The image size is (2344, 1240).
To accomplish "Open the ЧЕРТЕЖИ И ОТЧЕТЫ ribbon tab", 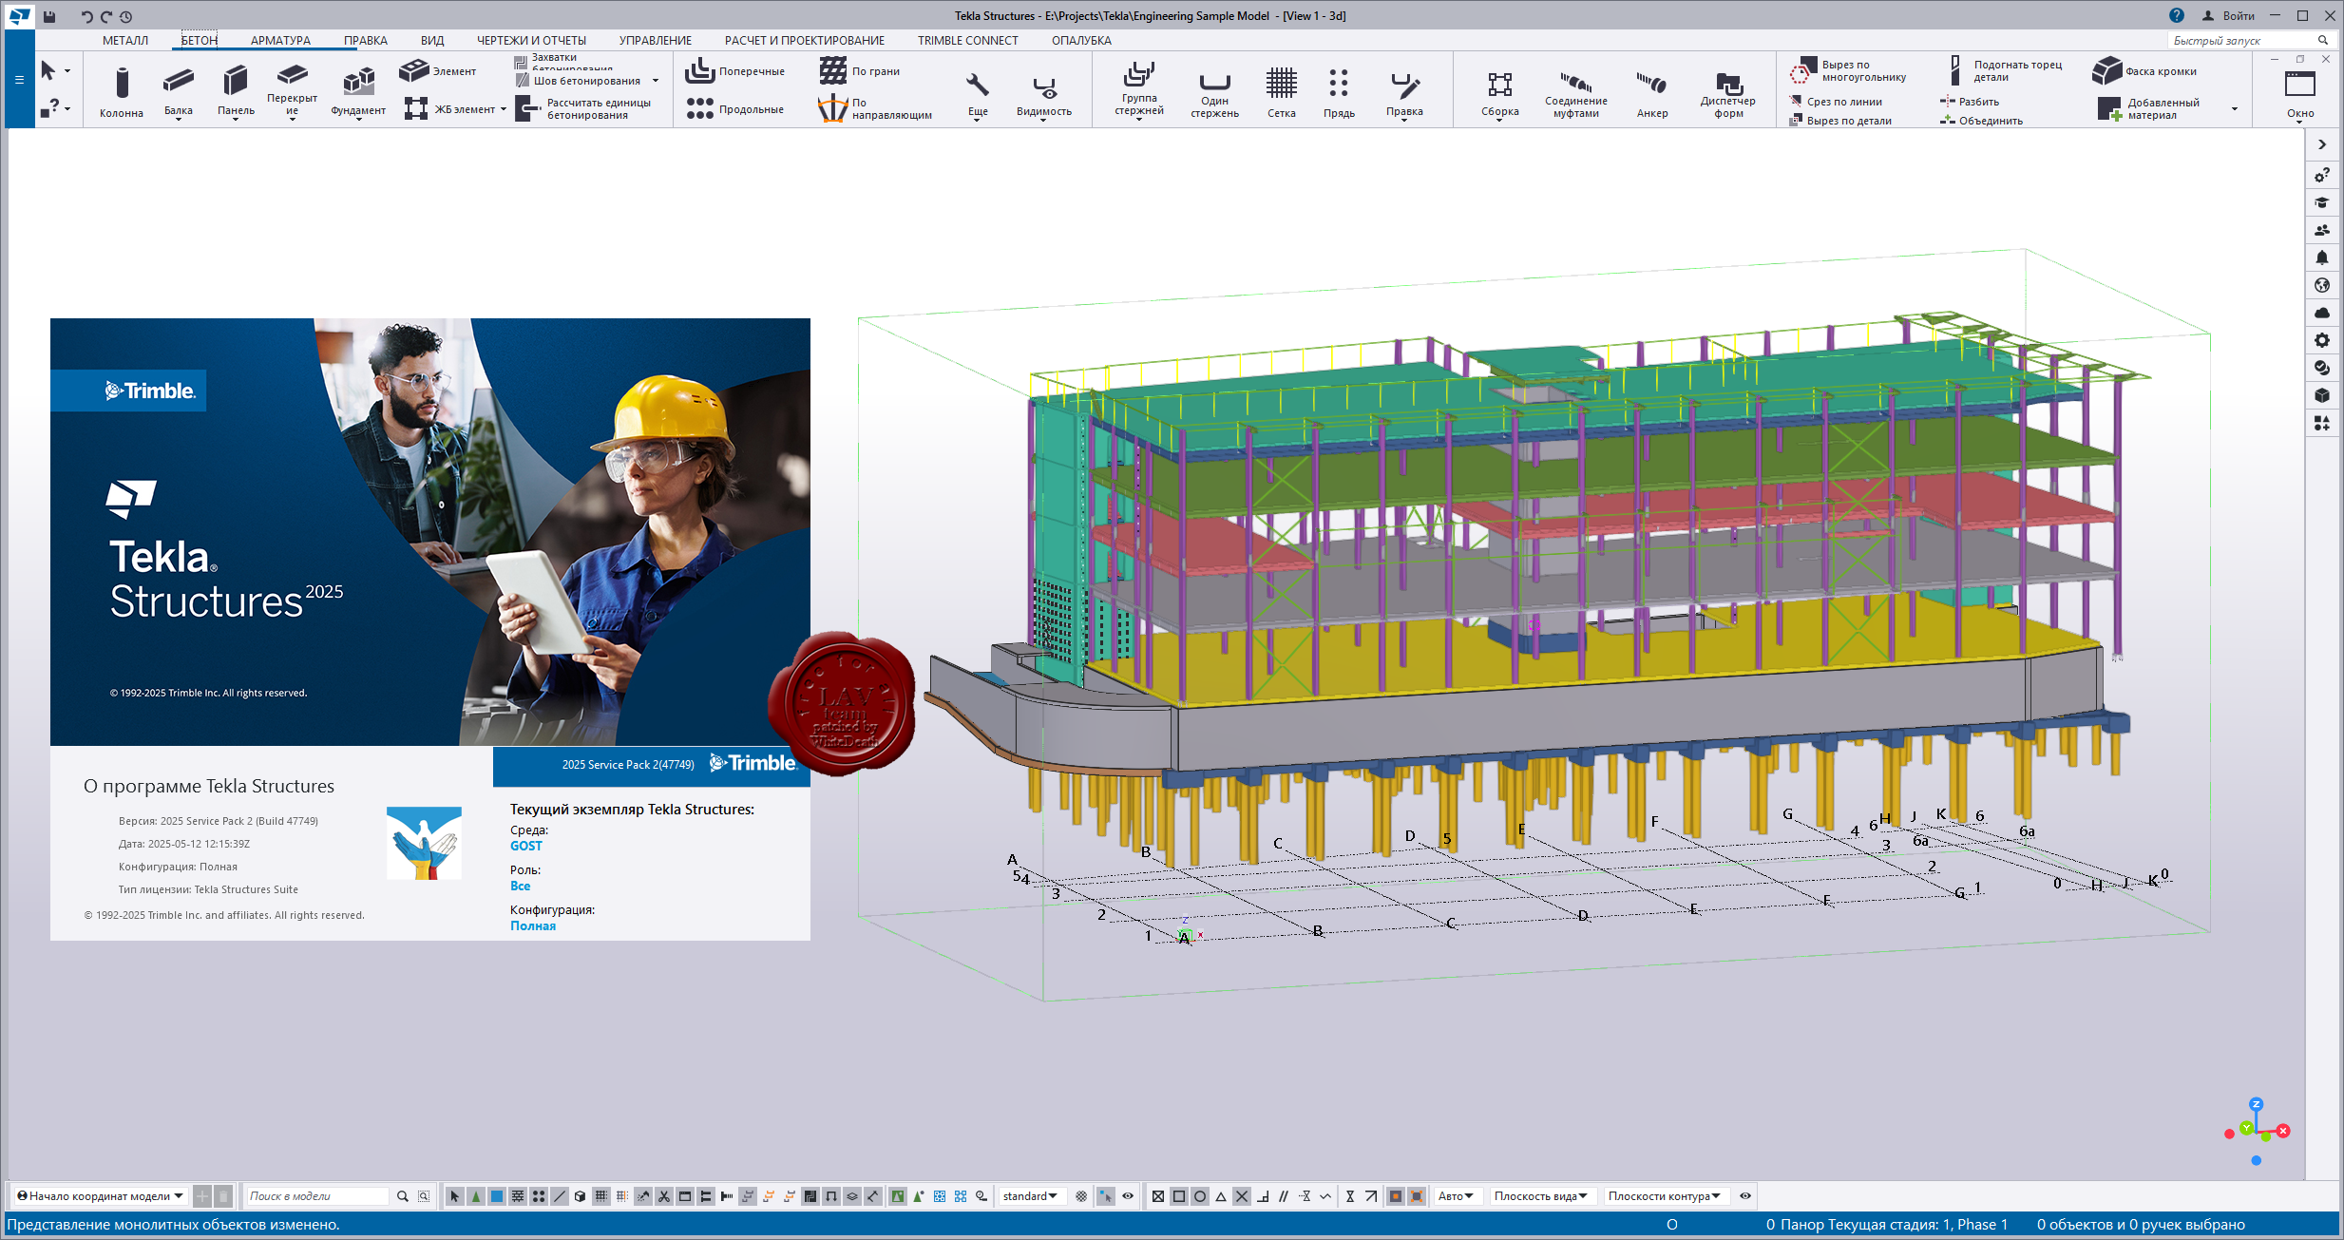I will [x=531, y=41].
